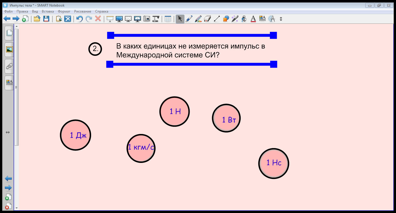Image resolution: width=396 pixels, height=213 pixels.
Task: Click sidebar next page blue arrow
Action: click(x=8, y=188)
